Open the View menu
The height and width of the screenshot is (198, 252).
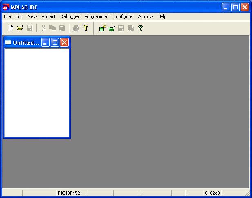(32, 16)
